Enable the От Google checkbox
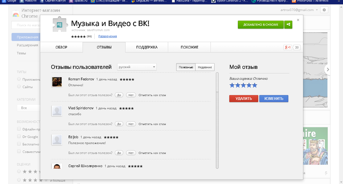Screen dimensions: 343x184 (19, 137)
